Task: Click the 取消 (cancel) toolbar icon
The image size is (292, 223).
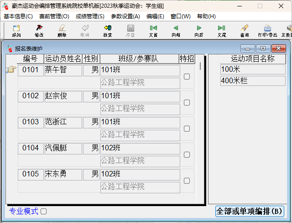Action: point(85,31)
